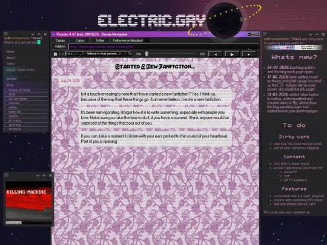Viewport: 327px width, 245px height.
Task: Click up chevron on Killing-Machine panel
Action: click(44, 175)
